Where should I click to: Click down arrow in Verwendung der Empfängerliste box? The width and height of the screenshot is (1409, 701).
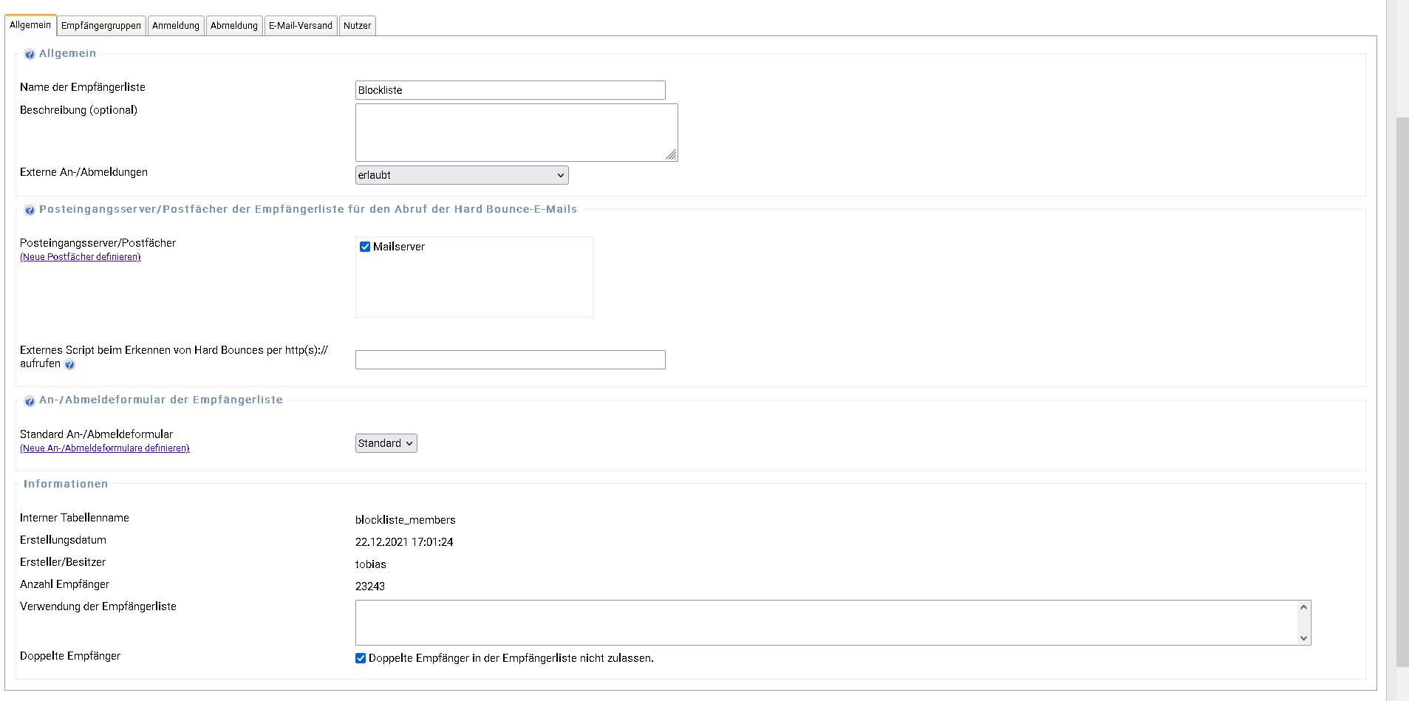[x=1303, y=638]
